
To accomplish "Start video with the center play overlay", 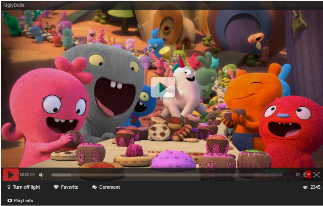I will coord(163,87).
